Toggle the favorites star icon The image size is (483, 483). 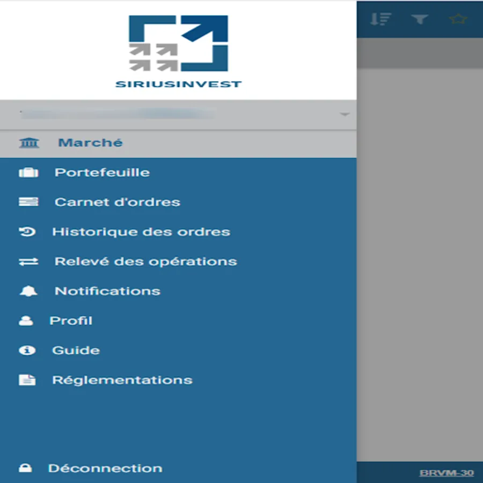tap(458, 19)
